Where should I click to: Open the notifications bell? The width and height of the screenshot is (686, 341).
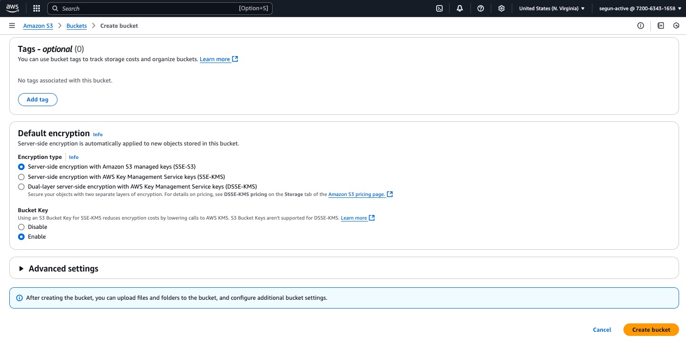tap(459, 8)
